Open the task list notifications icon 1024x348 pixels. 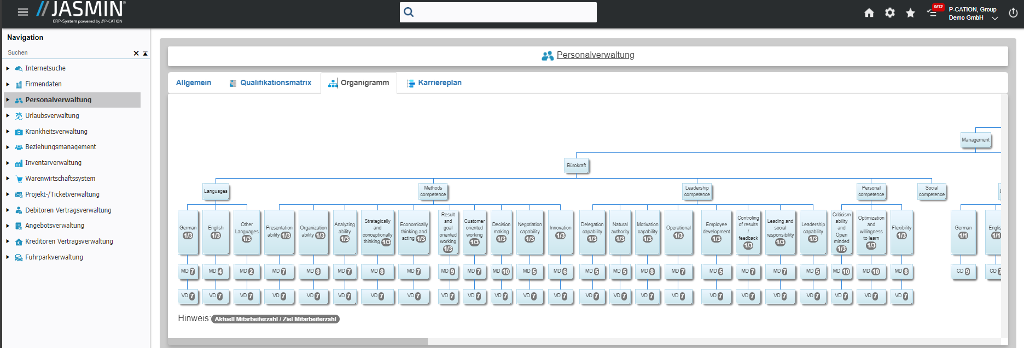coord(932,12)
